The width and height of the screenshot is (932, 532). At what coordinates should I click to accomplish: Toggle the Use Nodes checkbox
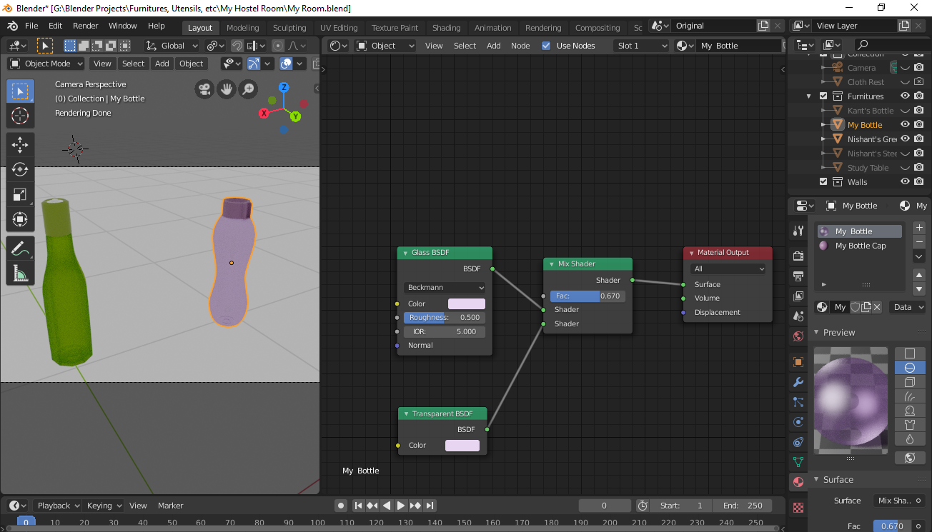pos(546,46)
